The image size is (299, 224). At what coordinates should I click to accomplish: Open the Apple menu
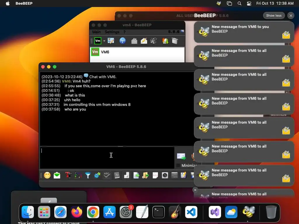pyautogui.click(x=8, y=3)
